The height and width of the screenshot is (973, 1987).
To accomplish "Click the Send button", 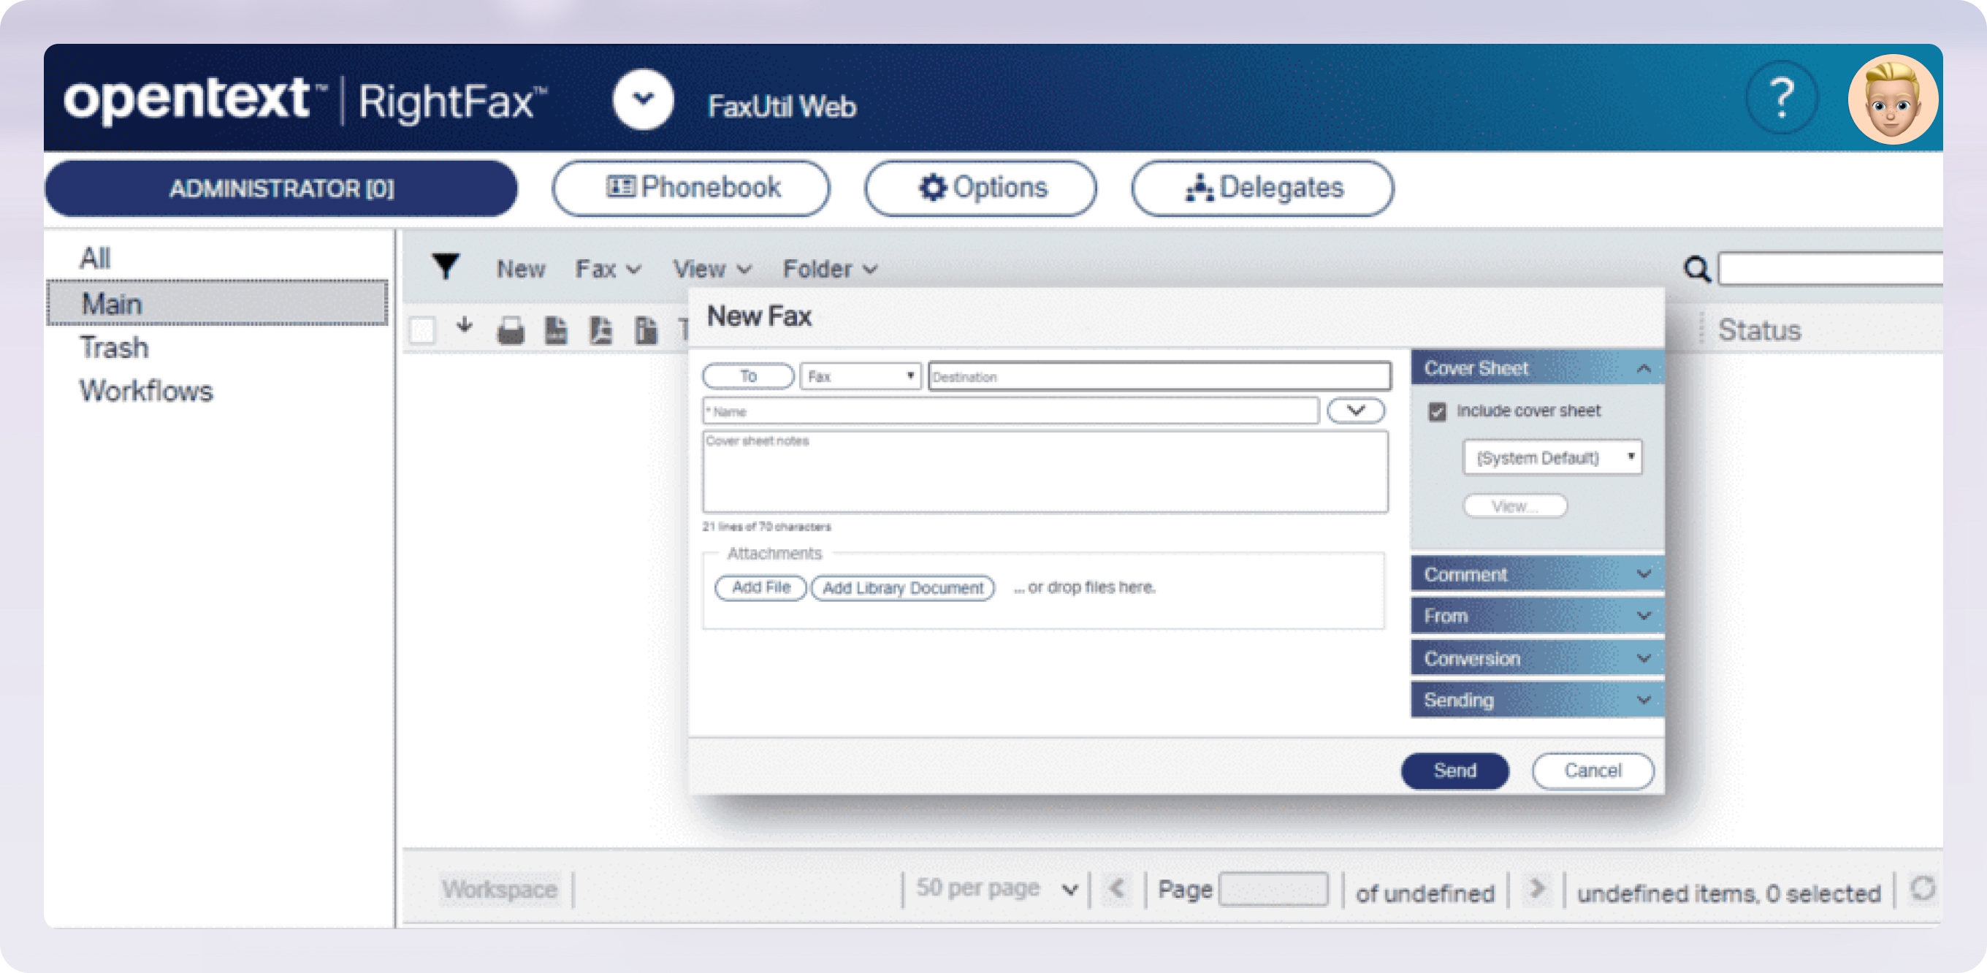I will (x=1454, y=770).
